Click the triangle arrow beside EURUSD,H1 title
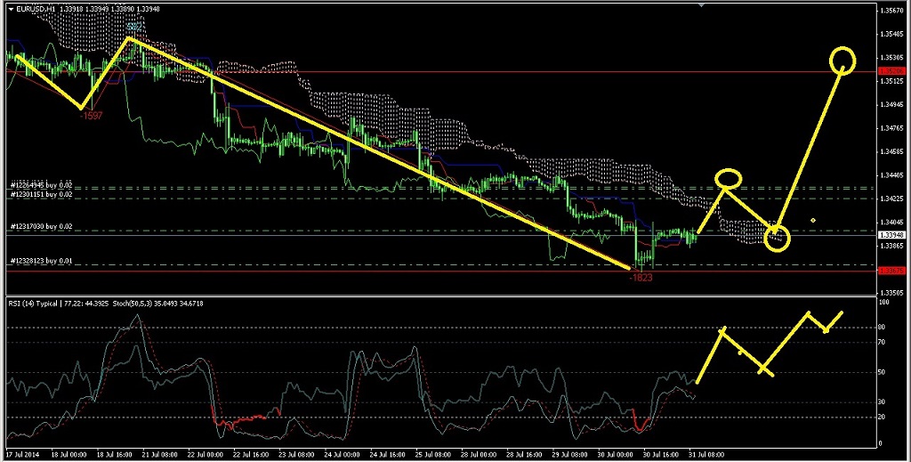 tap(9, 9)
